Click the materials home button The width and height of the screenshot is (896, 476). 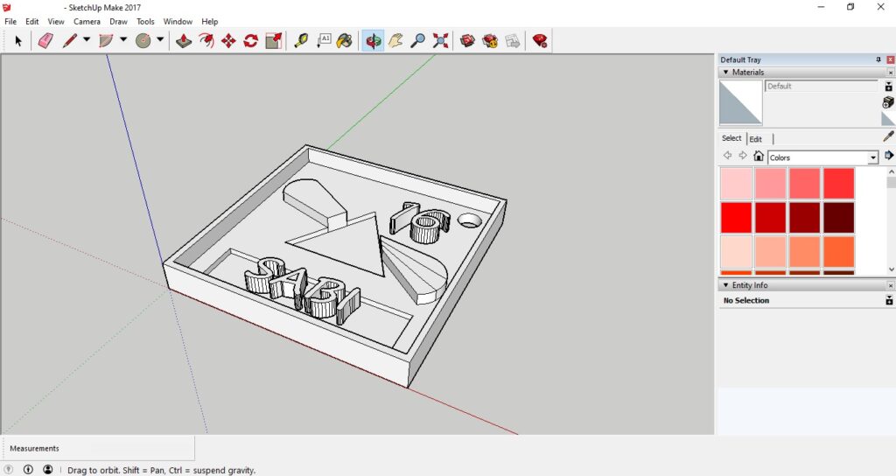[x=759, y=157]
